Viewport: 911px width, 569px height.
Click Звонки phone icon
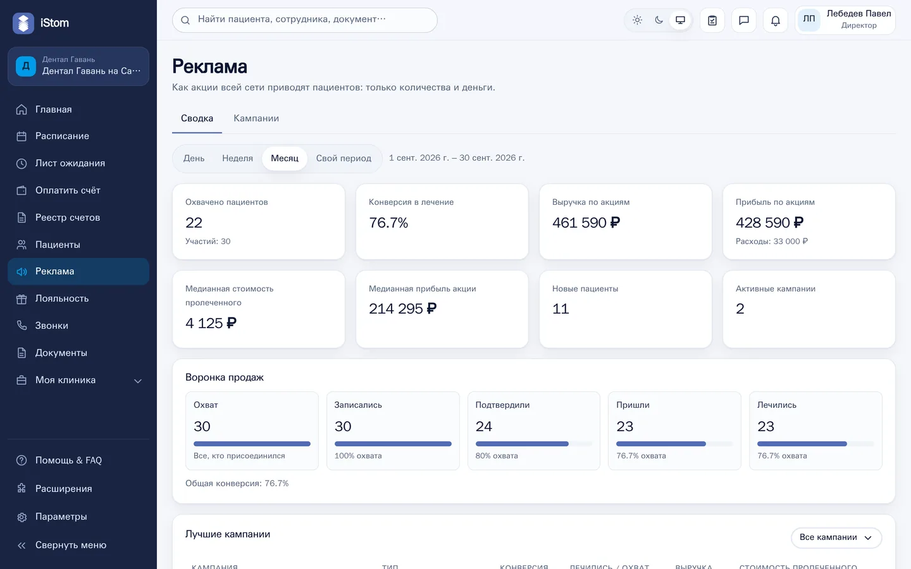click(22, 326)
